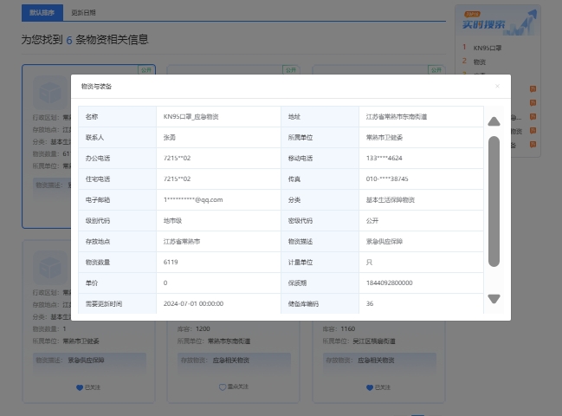Viewport: 562px width, 416px height.
Task: Click the 电子邮箱 field label
Action: [x=98, y=199]
